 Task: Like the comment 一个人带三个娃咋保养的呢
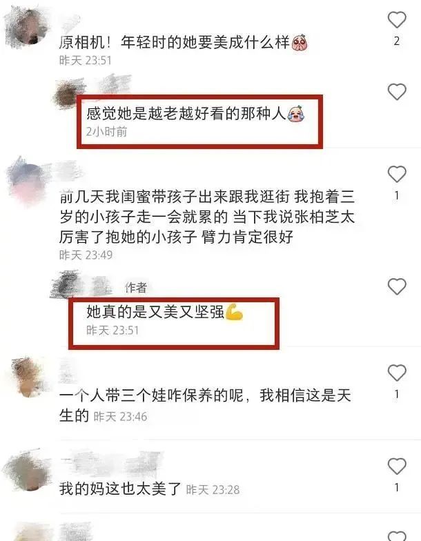[x=397, y=373]
